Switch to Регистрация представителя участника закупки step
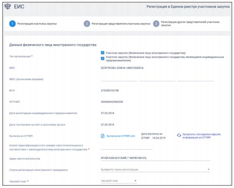The width and height of the screenshot is (234, 188). point(120,24)
